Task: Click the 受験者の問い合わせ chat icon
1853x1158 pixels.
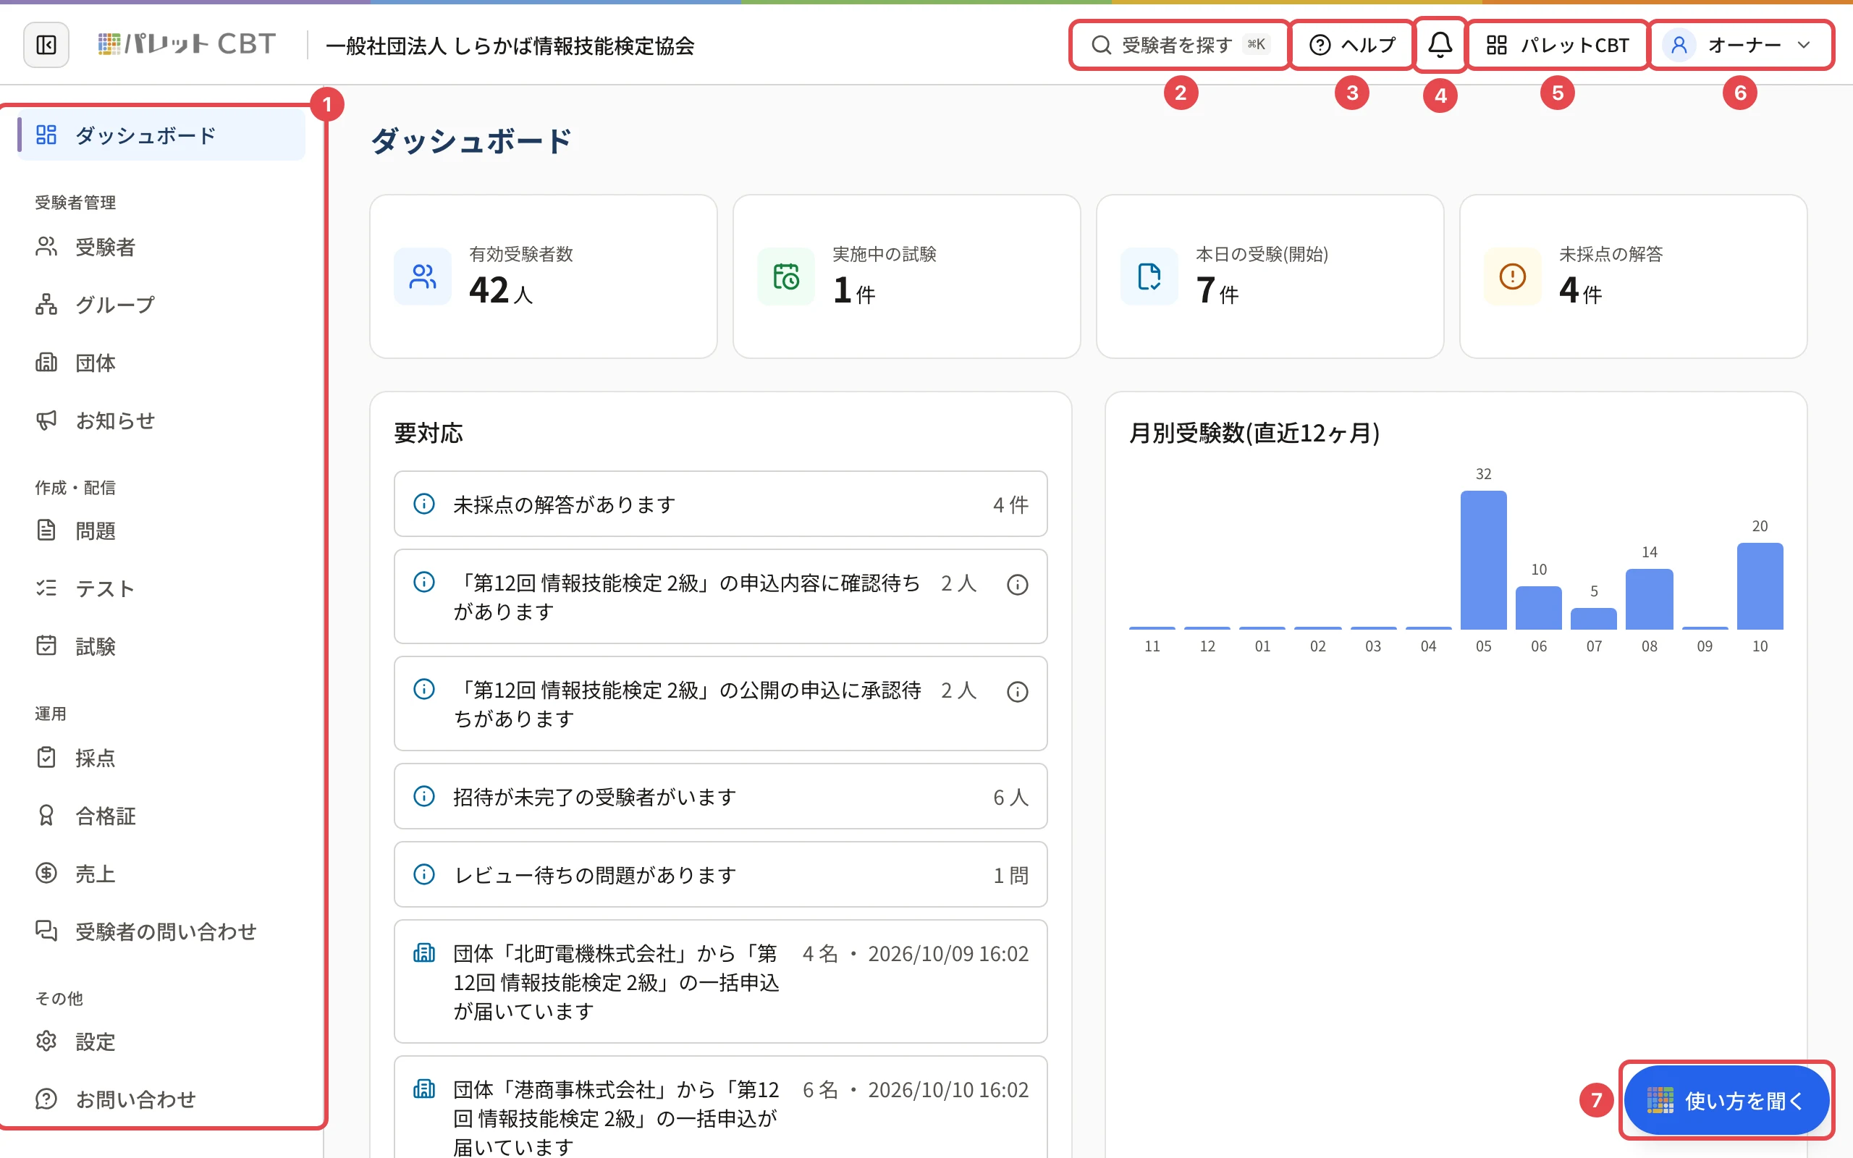Action: [x=46, y=931]
